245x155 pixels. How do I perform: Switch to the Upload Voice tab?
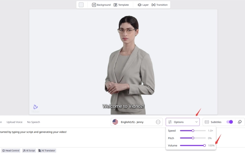(14, 122)
